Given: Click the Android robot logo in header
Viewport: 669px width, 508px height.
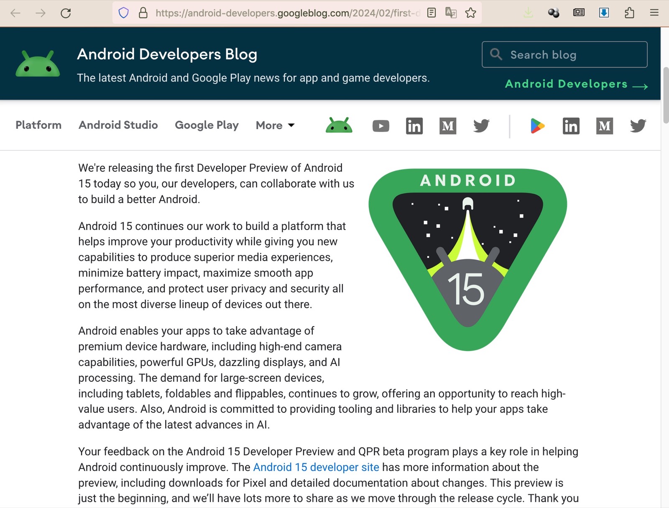Looking at the screenshot, I should point(38,63).
